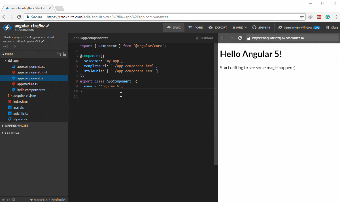Open preview in new window
Image resolution: width=340 pixels, height=202 pixels.
tap(299, 27)
